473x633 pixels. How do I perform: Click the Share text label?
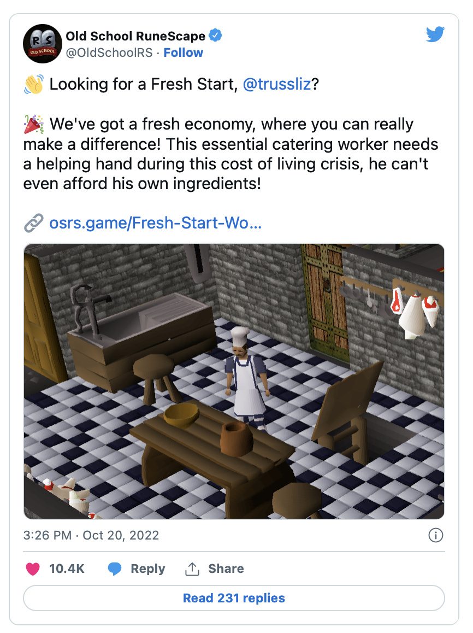(x=226, y=569)
